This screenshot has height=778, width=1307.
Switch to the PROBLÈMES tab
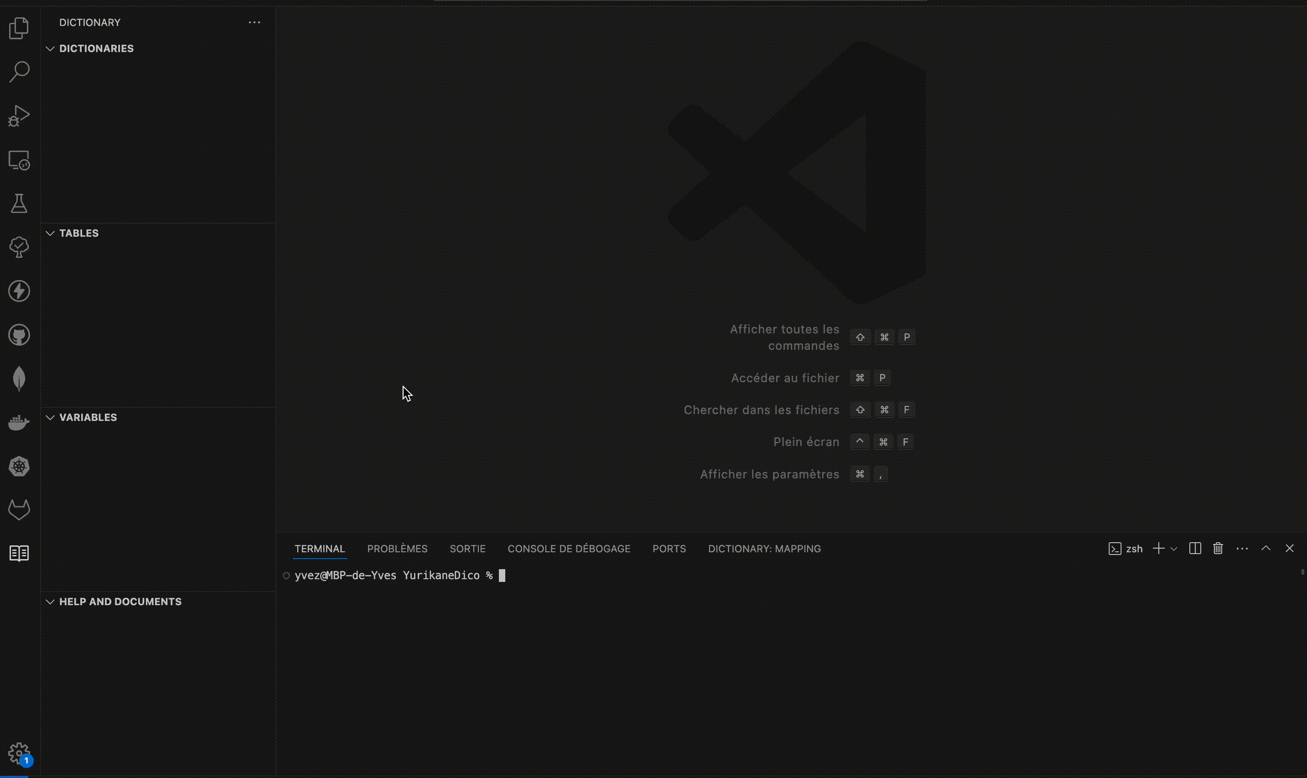pos(397,549)
